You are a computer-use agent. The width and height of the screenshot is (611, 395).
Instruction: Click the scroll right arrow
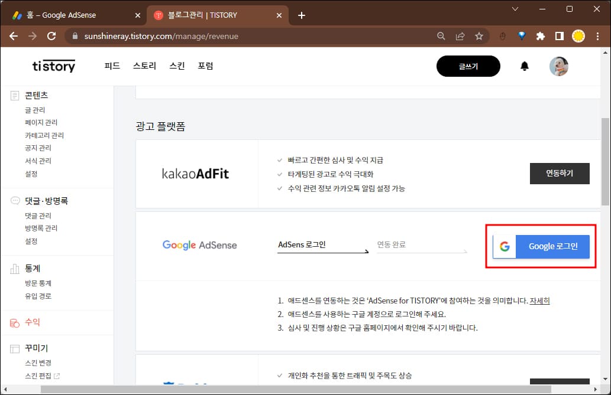coord(596,389)
